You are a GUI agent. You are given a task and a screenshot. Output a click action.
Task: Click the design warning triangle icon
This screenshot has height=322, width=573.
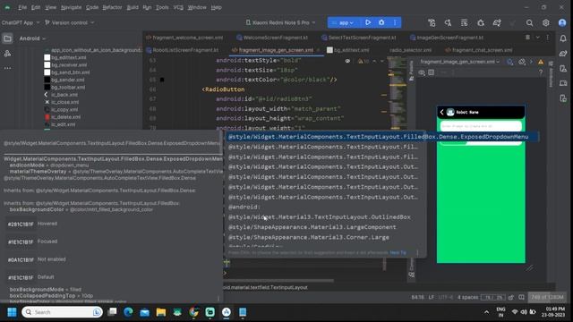541,62
